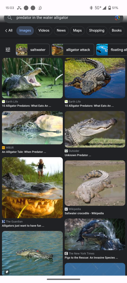Screen dimensions: 127x283
Task: Tap the Outsider source favicon
Action: click(66, 151)
